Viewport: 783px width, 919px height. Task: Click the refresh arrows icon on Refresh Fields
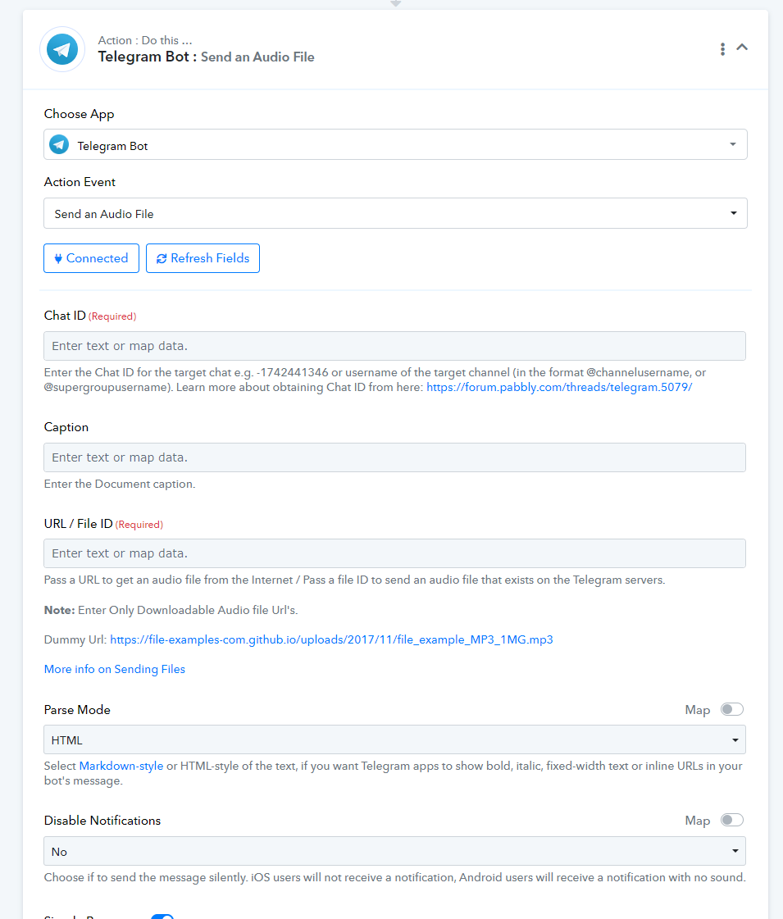point(162,258)
